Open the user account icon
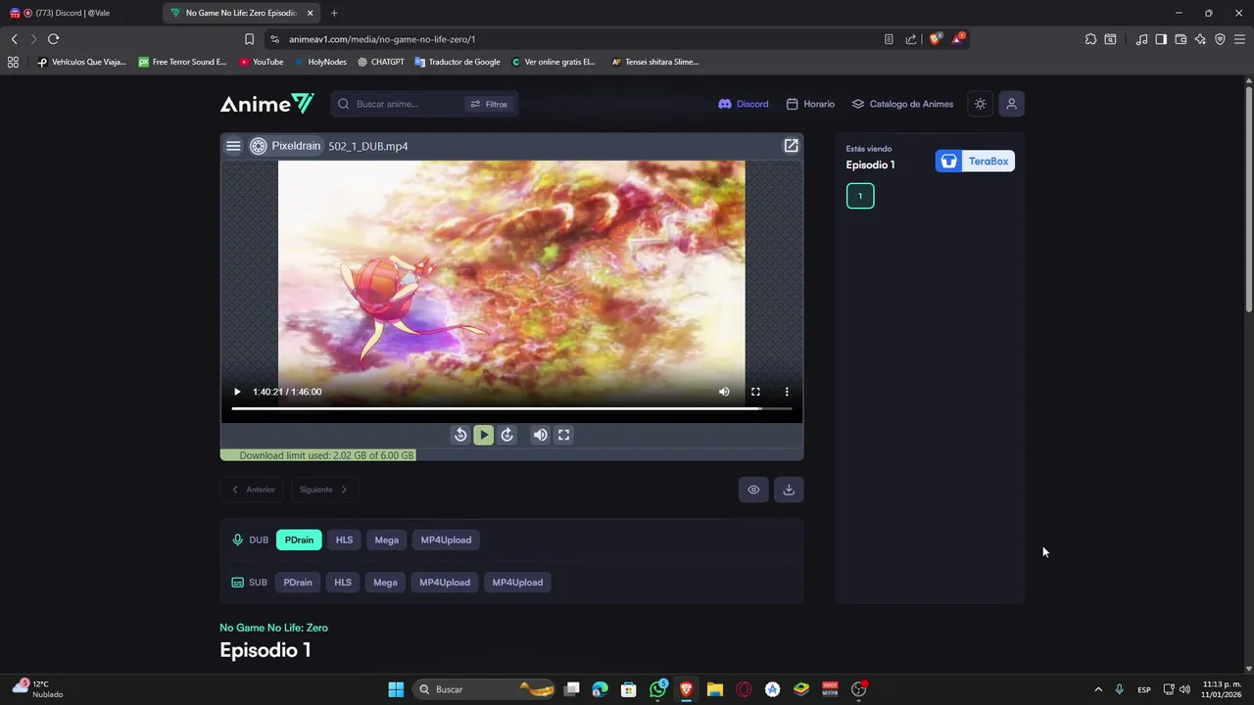The image size is (1254, 705). (1012, 104)
